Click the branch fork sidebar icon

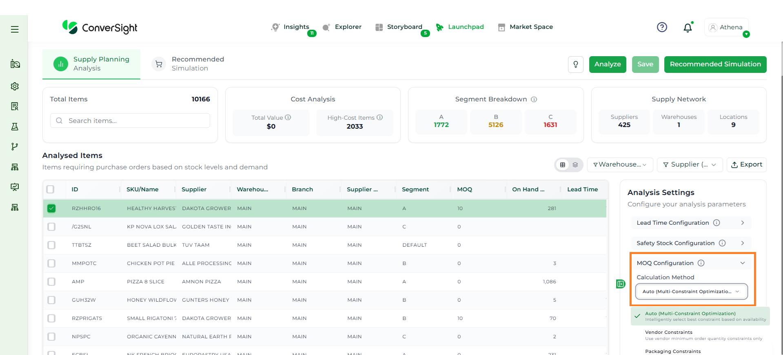click(x=15, y=147)
